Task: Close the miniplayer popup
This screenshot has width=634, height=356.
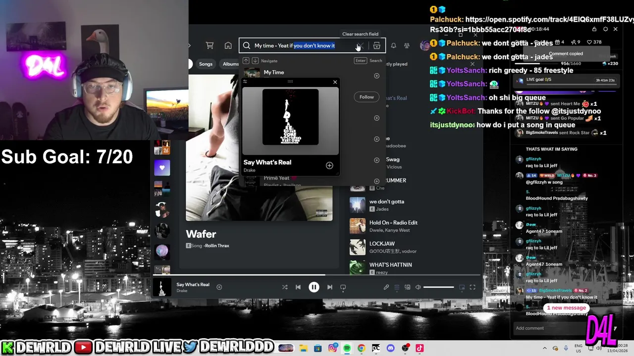Action: point(335,82)
